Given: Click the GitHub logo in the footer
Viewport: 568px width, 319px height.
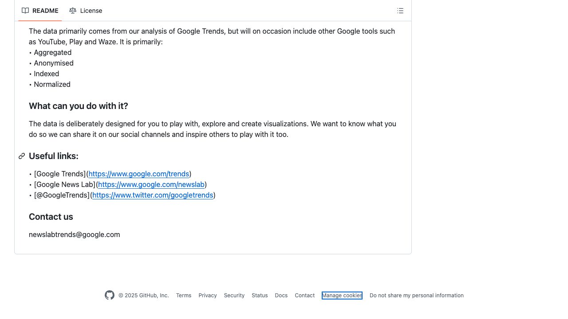Looking at the screenshot, I should pyautogui.click(x=110, y=295).
